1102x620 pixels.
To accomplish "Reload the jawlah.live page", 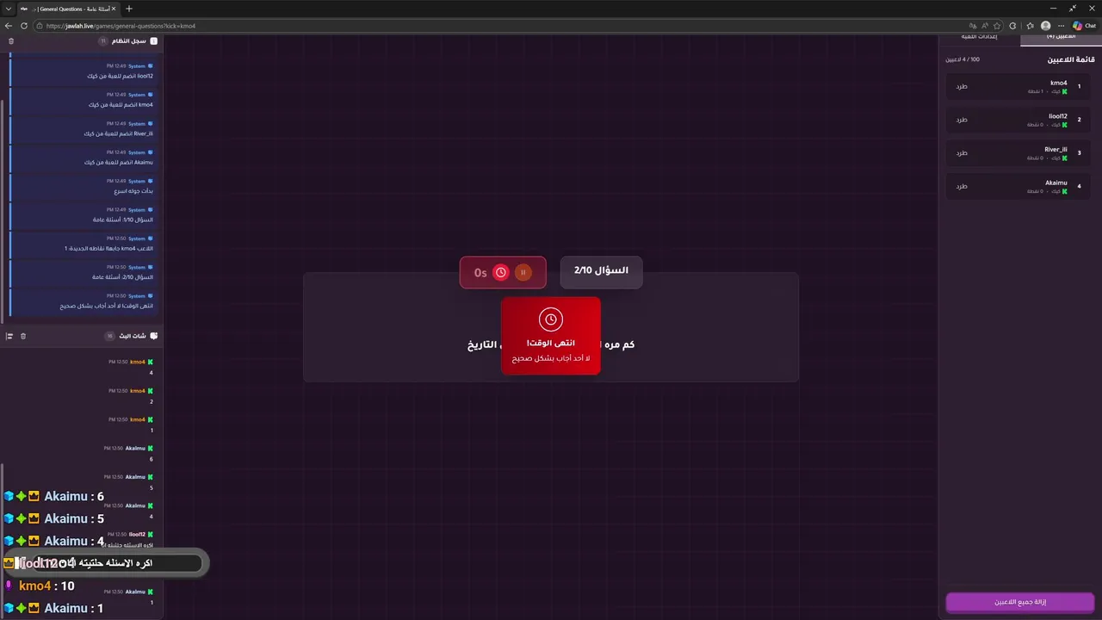I will coord(23,26).
